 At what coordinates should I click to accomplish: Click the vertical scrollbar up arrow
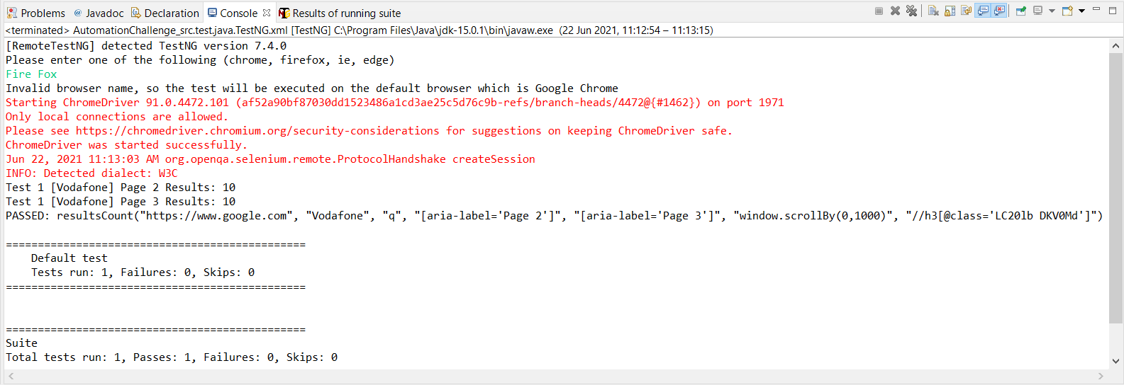click(1115, 45)
